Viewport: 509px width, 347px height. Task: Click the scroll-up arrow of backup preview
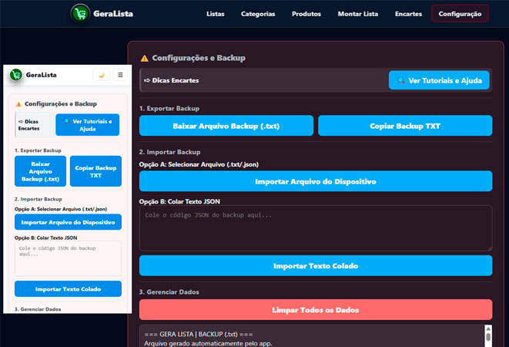[488, 328]
